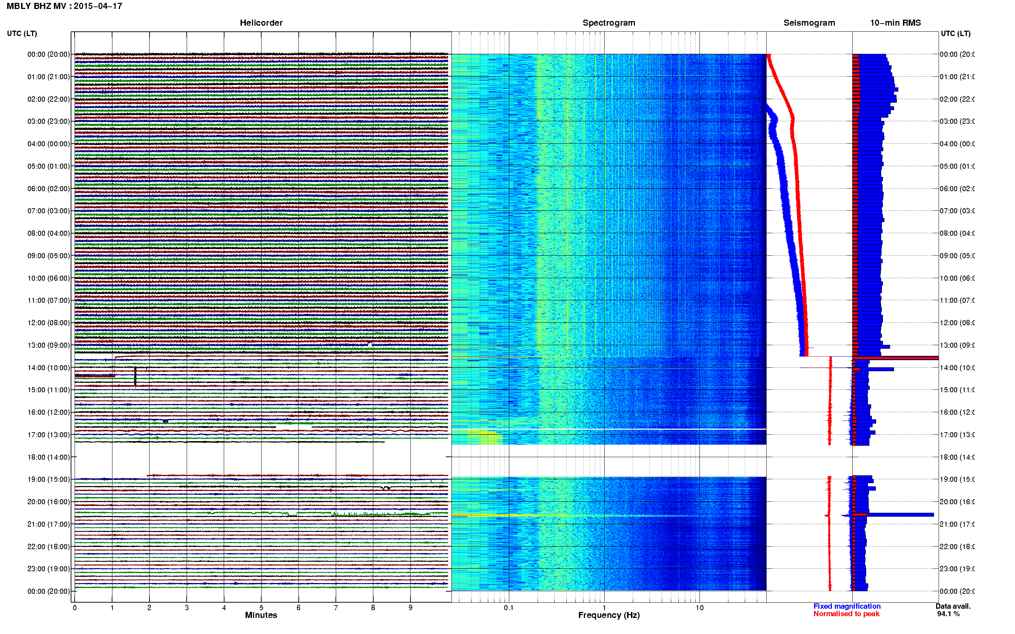Select the 'Helicorder' panel heading
Screen dimensions: 1015x634
point(261,23)
